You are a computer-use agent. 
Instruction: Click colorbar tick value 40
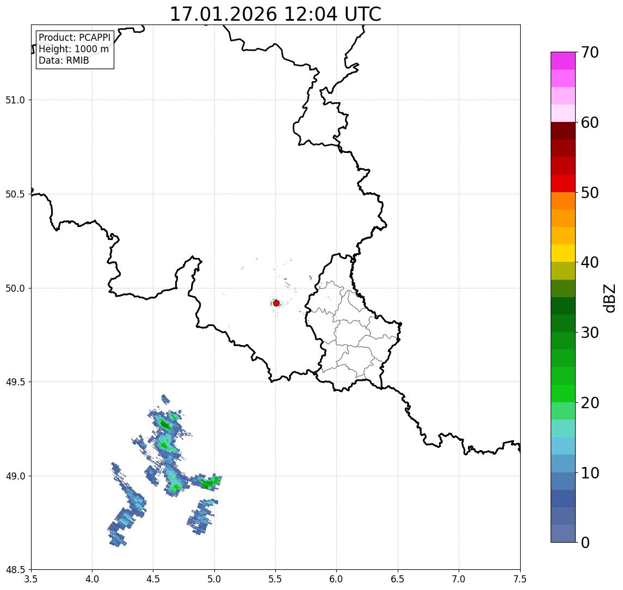[x=590, y=262]
